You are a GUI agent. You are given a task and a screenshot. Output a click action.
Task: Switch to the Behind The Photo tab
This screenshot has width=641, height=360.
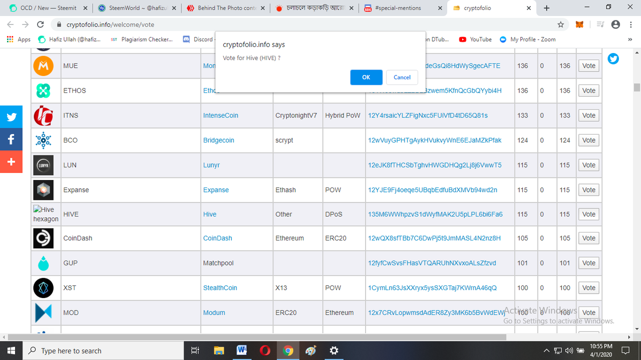pos(226,8)
